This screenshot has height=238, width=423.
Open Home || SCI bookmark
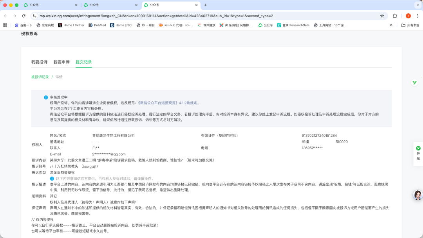pyautogui.click(x=121, y=25)
